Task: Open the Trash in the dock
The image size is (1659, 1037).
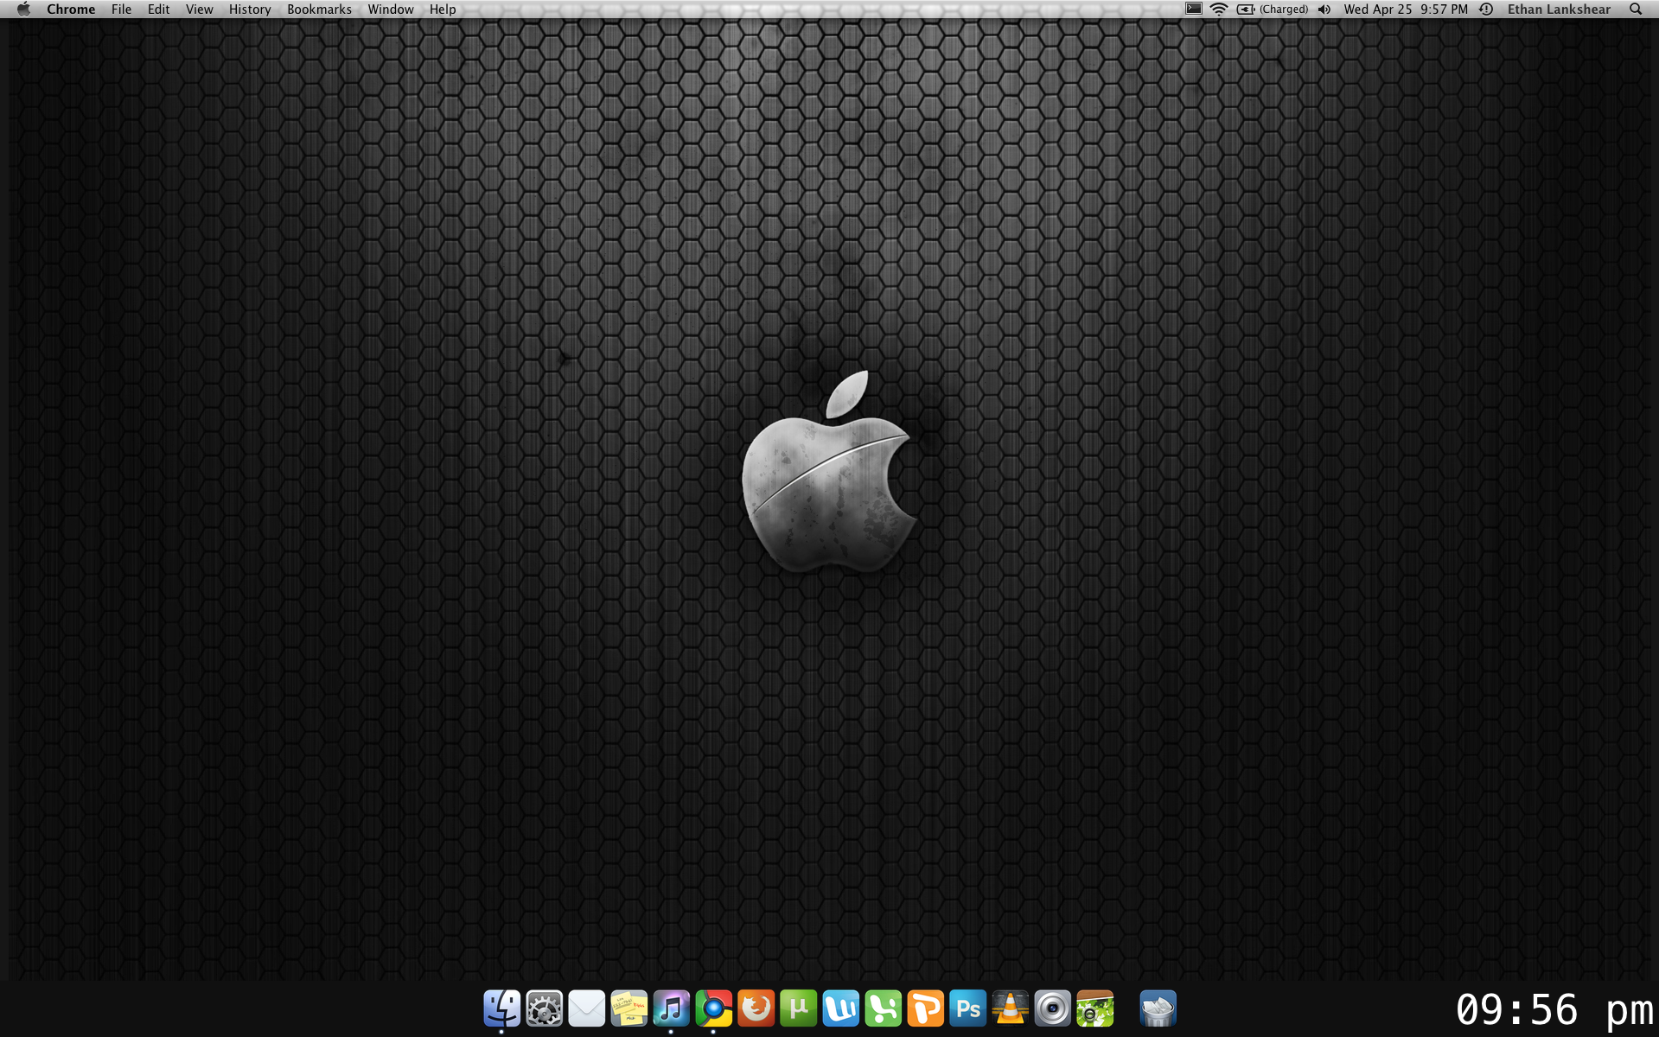Action: (1158, 1008)
